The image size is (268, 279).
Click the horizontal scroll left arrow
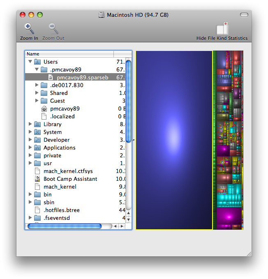116,226
